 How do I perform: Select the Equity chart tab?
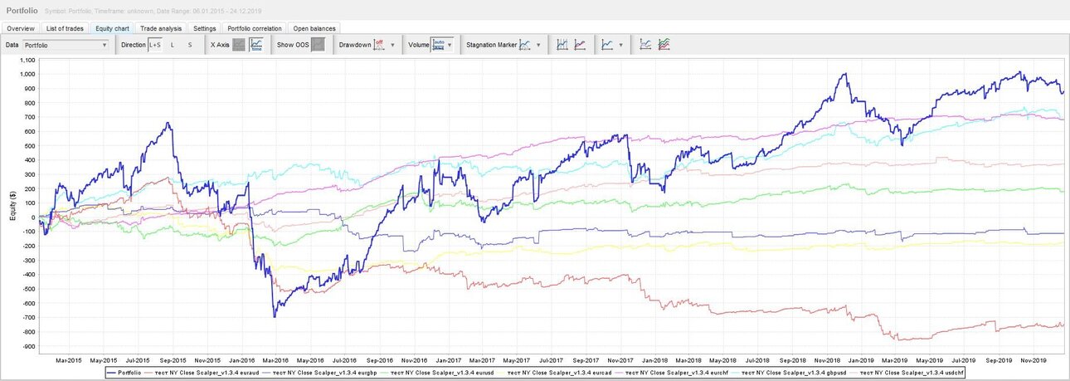112,28
